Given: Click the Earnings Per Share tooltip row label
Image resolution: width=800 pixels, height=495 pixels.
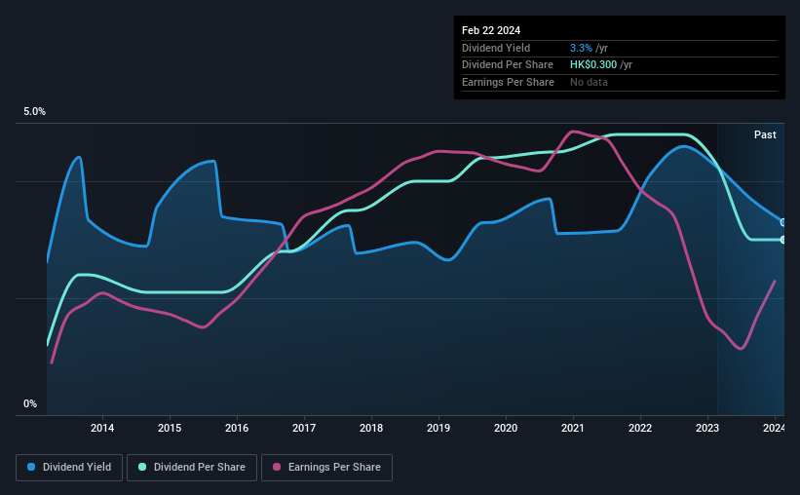Looking at the screenshot, I should click(508, 82).
